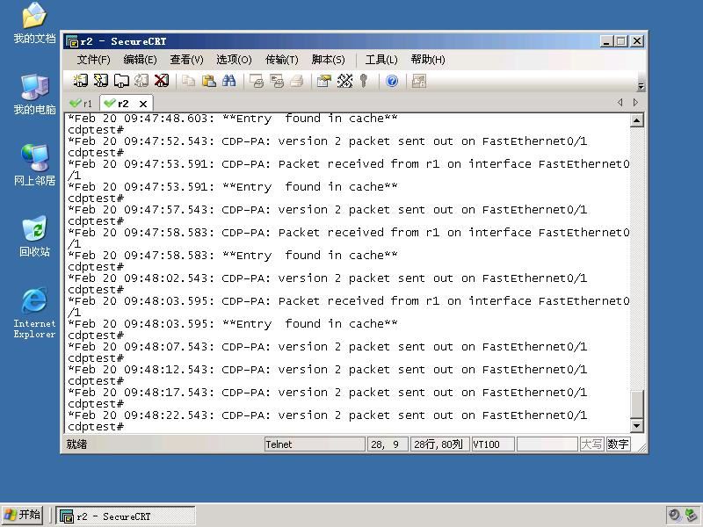Click the Quick Connect lightning icon

coord(101,81)
